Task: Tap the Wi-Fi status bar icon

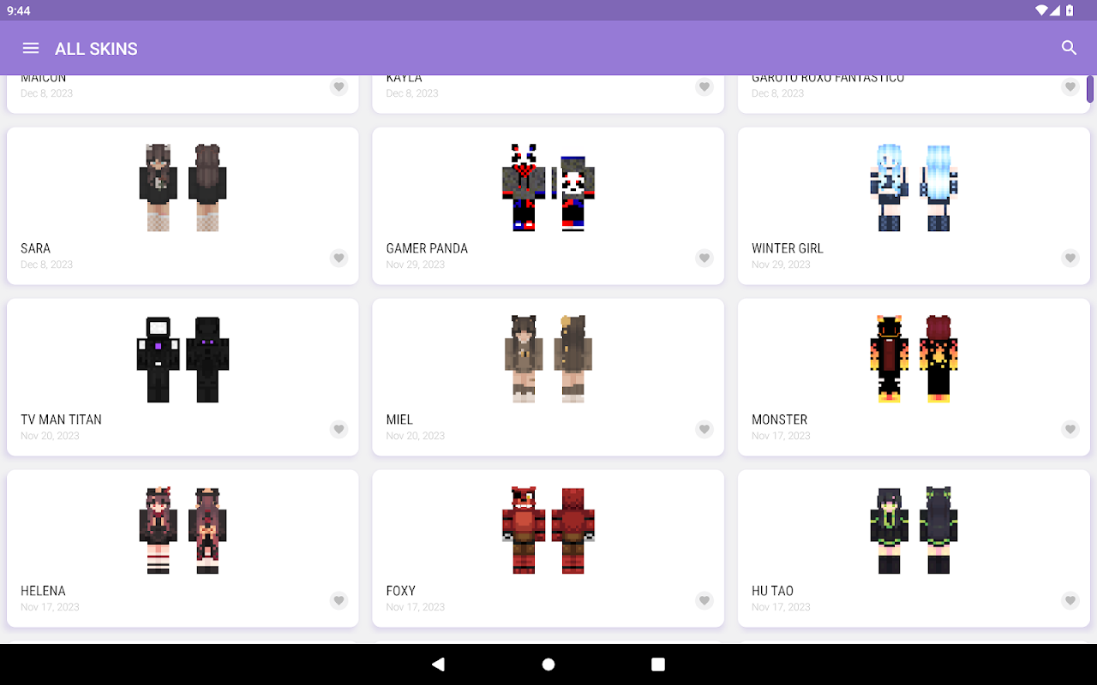Action: [x=1041, y=10]
